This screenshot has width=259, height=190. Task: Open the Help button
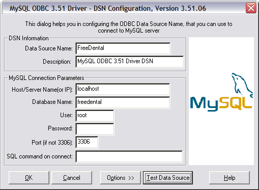pyautogui.click(x=229, y=178)
